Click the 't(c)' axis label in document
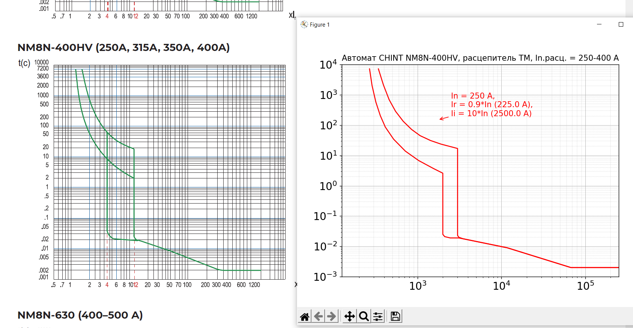The image size is (633, 328). tap(24, 63)
